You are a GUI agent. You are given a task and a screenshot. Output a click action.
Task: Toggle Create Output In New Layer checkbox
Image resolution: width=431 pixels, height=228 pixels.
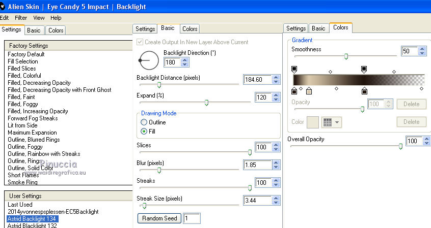click(140, 42)
